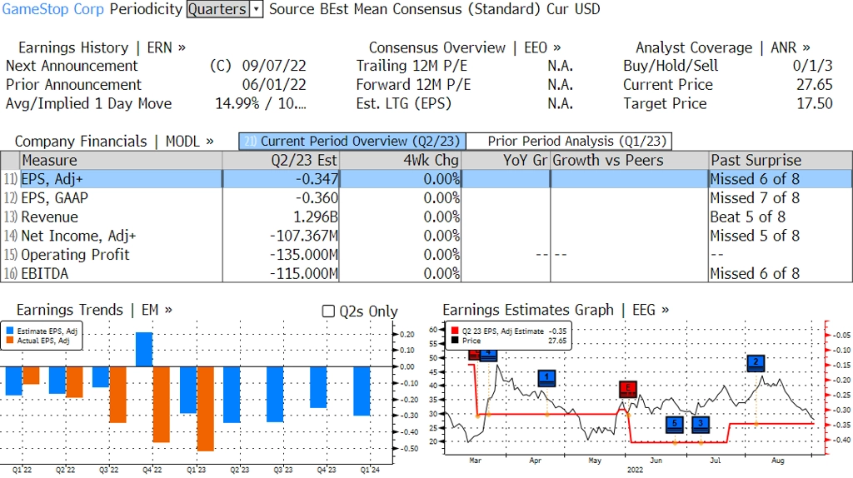Click the Q1'23 orange actual bar
Image resolution: width=853 pixels, height=478 pixels.
pyautogui.click(x=205, y=409)
